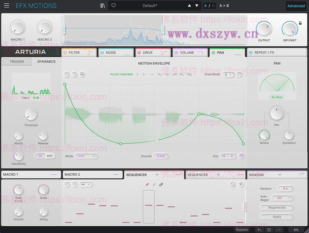Select the sequencer line tool
Screen dimensions: 309x233
tap(154, 185)
